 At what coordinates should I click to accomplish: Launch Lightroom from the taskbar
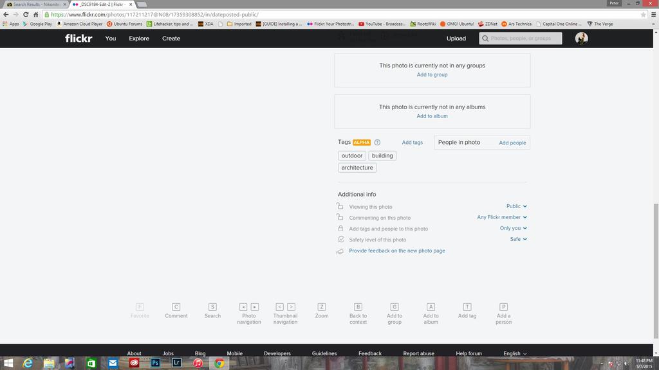tap(176, 363)
